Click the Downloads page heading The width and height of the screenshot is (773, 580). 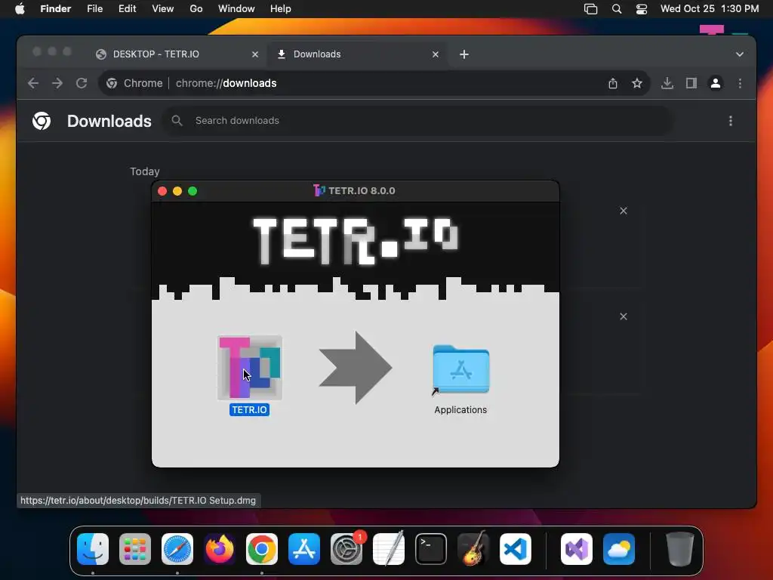click(109, 121)
